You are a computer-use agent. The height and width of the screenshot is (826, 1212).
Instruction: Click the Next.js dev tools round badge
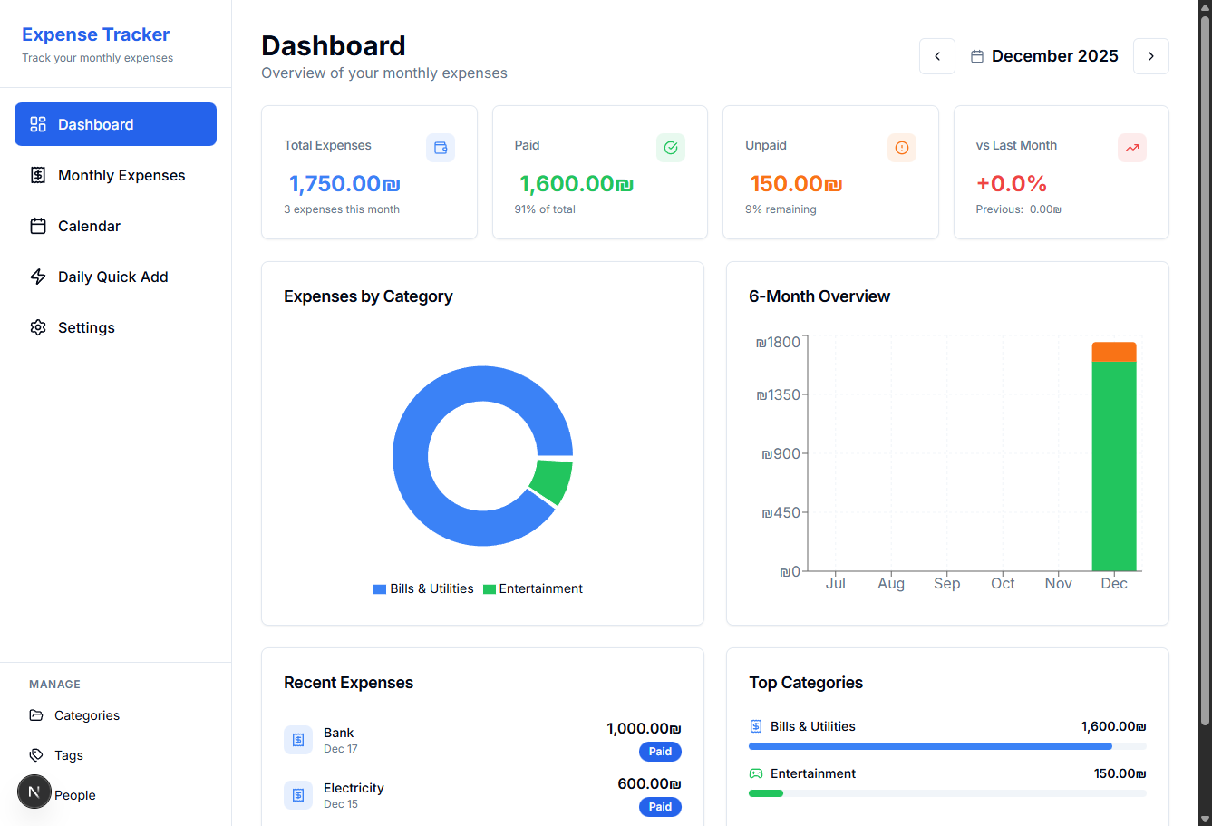[34, 792]
